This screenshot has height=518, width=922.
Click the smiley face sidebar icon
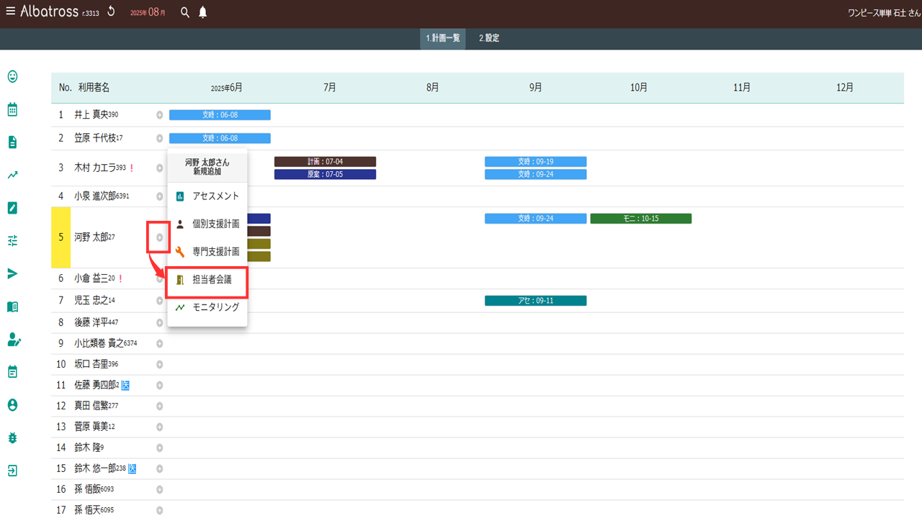[x=12, y=76]
